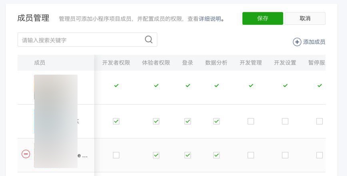
Task: Click the 成员 column header
Action: [x=40, y=63]
